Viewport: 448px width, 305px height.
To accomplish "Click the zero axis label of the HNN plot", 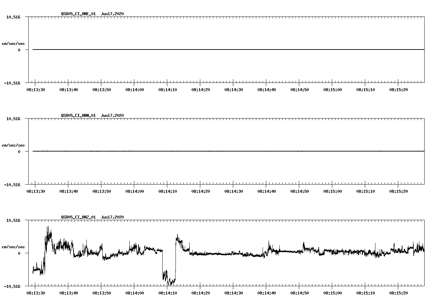I will point(19,152).
